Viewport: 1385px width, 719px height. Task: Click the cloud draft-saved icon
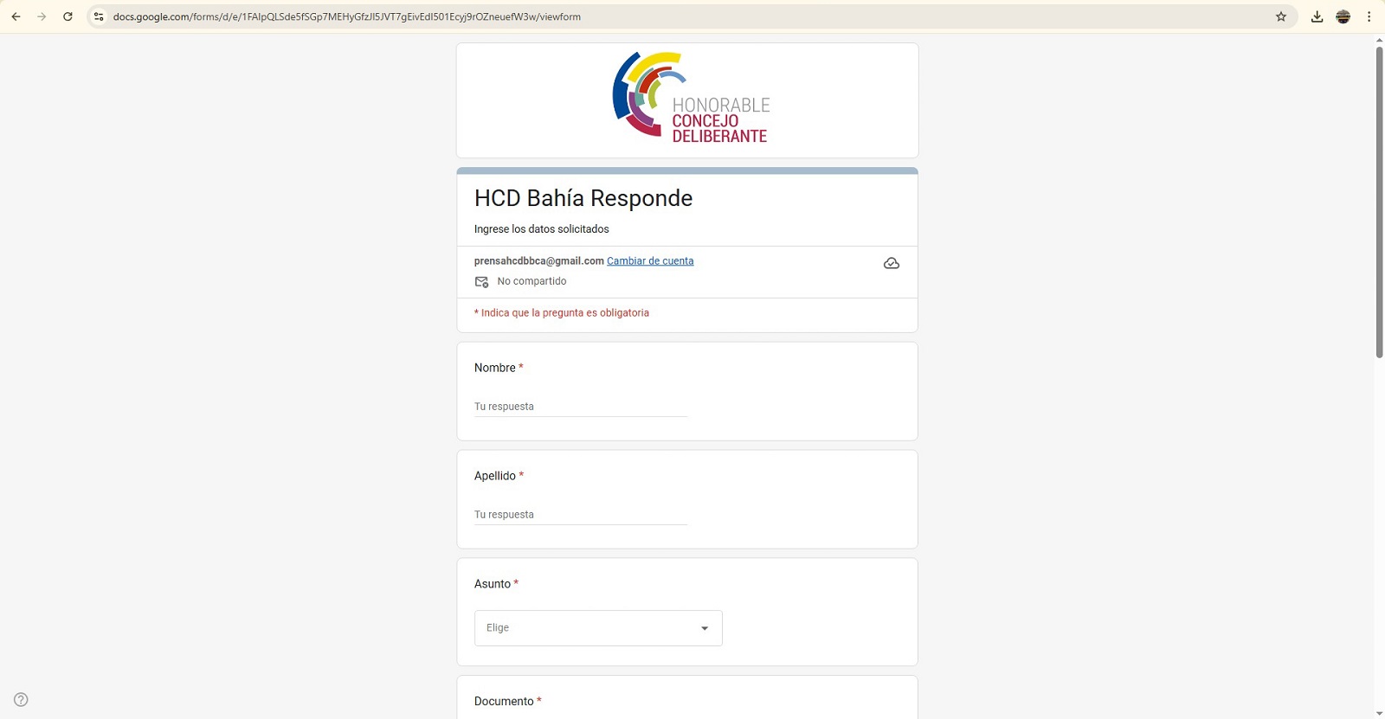(x=891, y=263)
